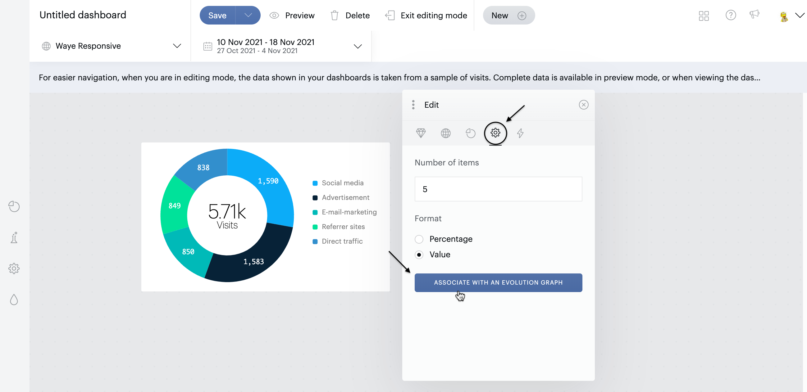Open the globe tab in Edit panel
Image resolution: width=807 pixels, height=392 pixels.
point(445,133)
